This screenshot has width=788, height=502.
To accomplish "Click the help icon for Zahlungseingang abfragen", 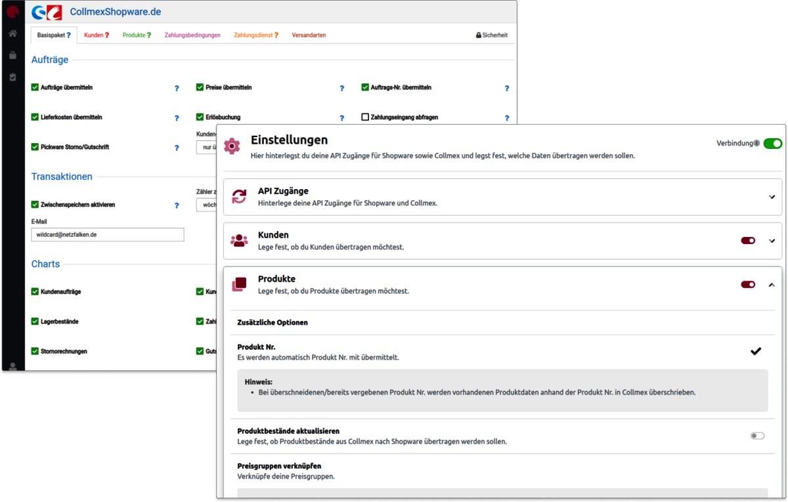I will (x=507, y=118).
